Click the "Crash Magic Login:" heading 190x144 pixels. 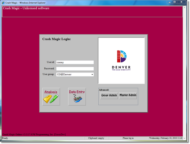point(57,39)
